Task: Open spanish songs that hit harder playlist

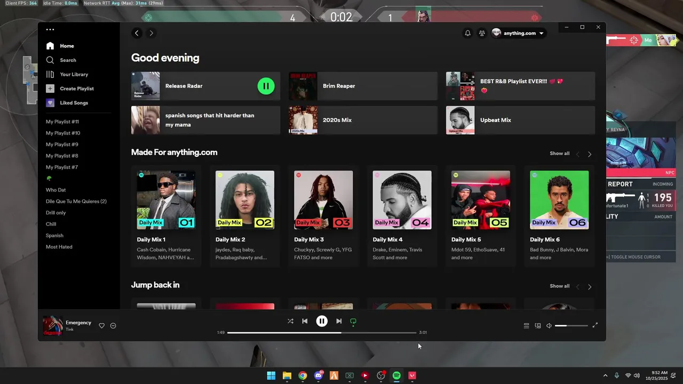Action: click(x=205, y=120)
